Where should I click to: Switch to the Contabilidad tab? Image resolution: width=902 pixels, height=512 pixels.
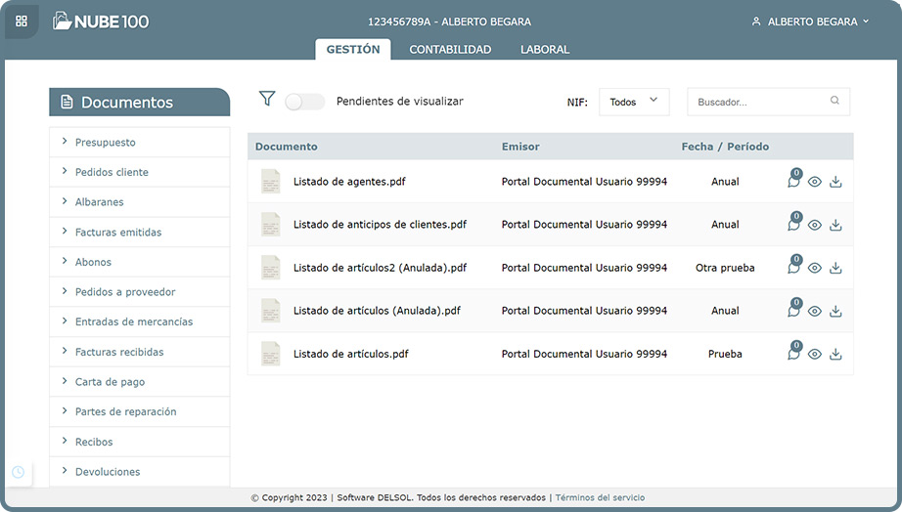tap(450, 50)
